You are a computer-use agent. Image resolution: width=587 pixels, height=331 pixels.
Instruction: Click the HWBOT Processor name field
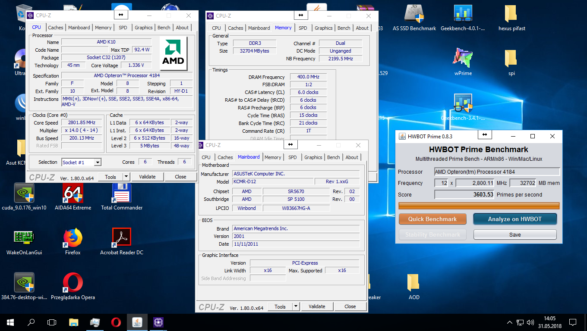coord(497,172)
